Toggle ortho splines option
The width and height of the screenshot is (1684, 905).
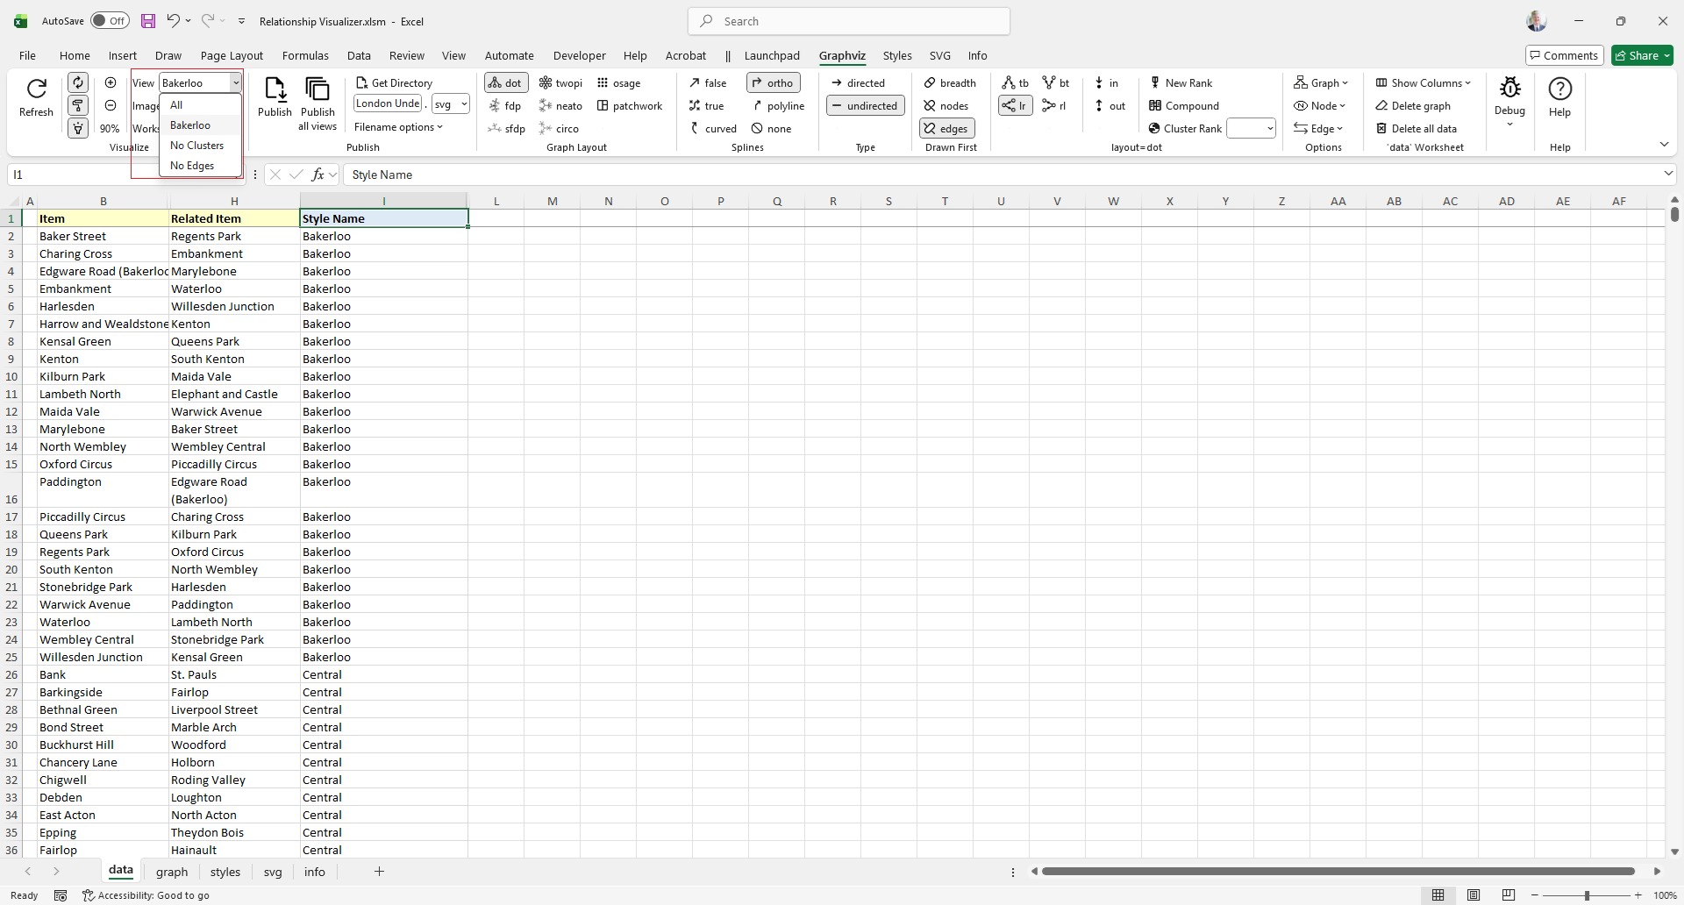tap(773, 83)
